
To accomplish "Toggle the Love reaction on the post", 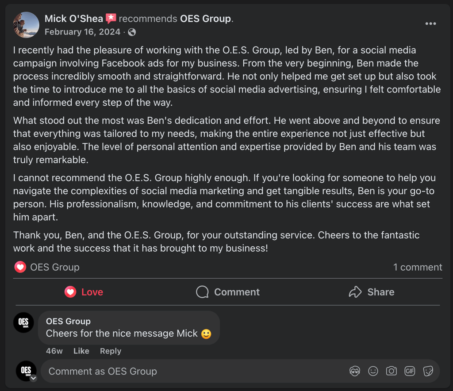I will 84,292.
